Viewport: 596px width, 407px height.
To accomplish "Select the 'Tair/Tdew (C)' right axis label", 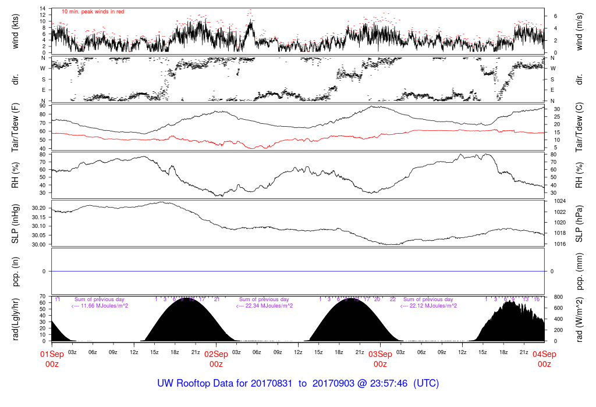I will 579,127.
